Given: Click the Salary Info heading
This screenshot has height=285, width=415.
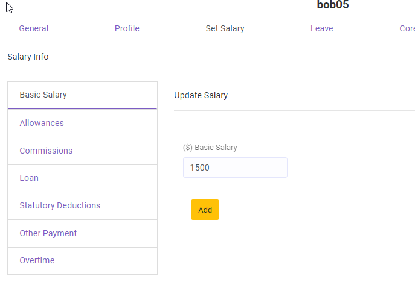Looking at the screenshot, I should click(28, 57).
